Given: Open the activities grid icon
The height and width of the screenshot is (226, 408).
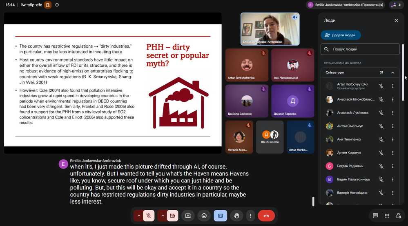Looking at the screenshot, I should pos(387,216).
